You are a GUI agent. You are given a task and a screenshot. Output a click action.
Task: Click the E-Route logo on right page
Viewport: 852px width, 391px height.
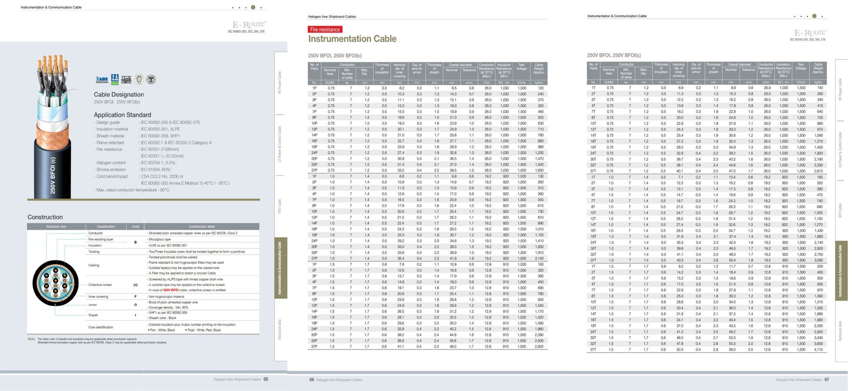click(809, 33)
